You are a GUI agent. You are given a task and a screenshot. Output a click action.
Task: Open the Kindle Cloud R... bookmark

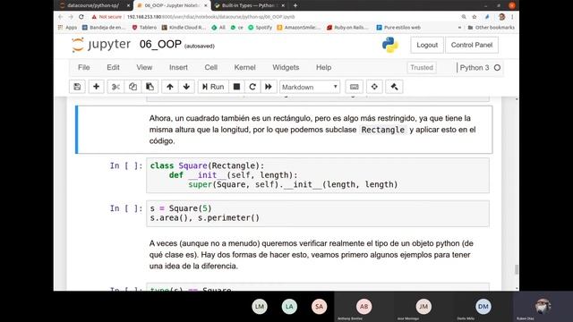[184, 28]
